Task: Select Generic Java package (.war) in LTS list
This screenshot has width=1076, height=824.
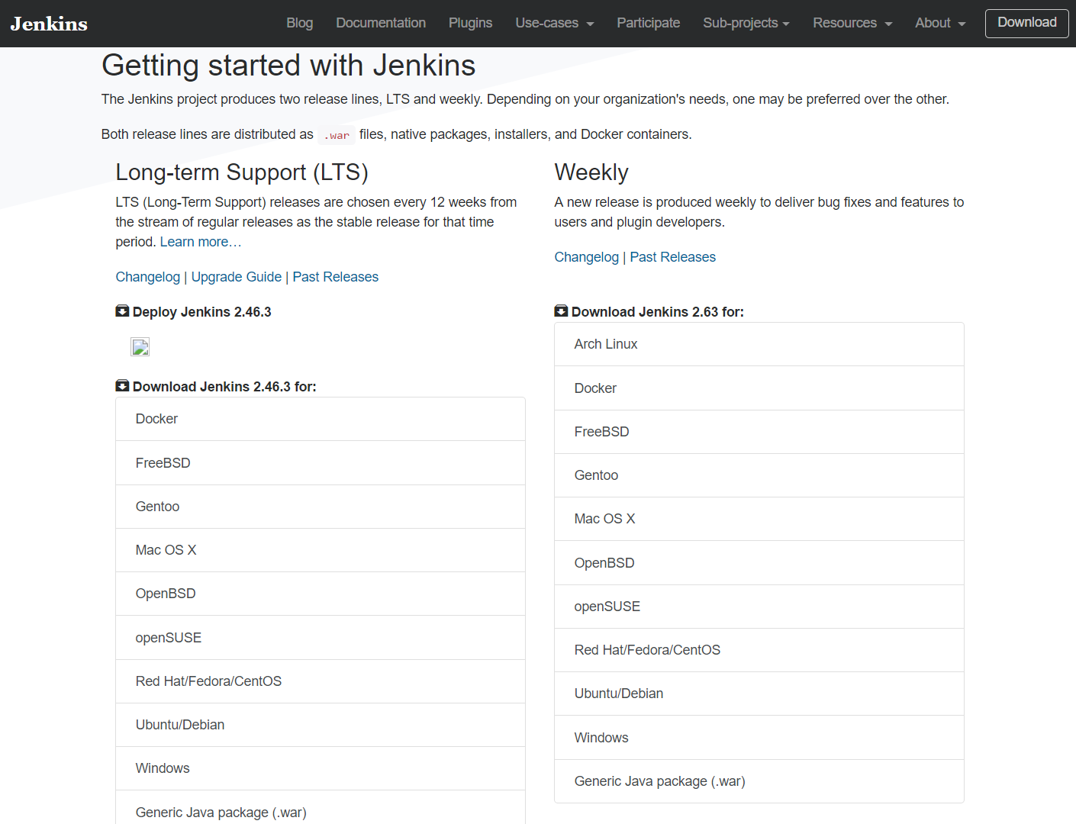Action: tap(321, 809)
